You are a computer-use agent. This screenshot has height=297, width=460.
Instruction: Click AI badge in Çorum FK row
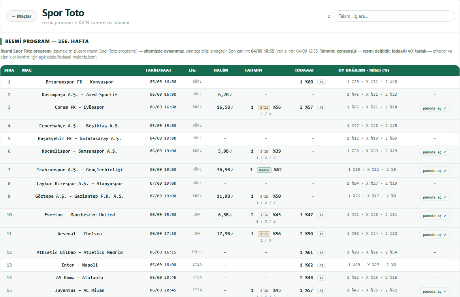pyautogui.click(x=322, y=108)
